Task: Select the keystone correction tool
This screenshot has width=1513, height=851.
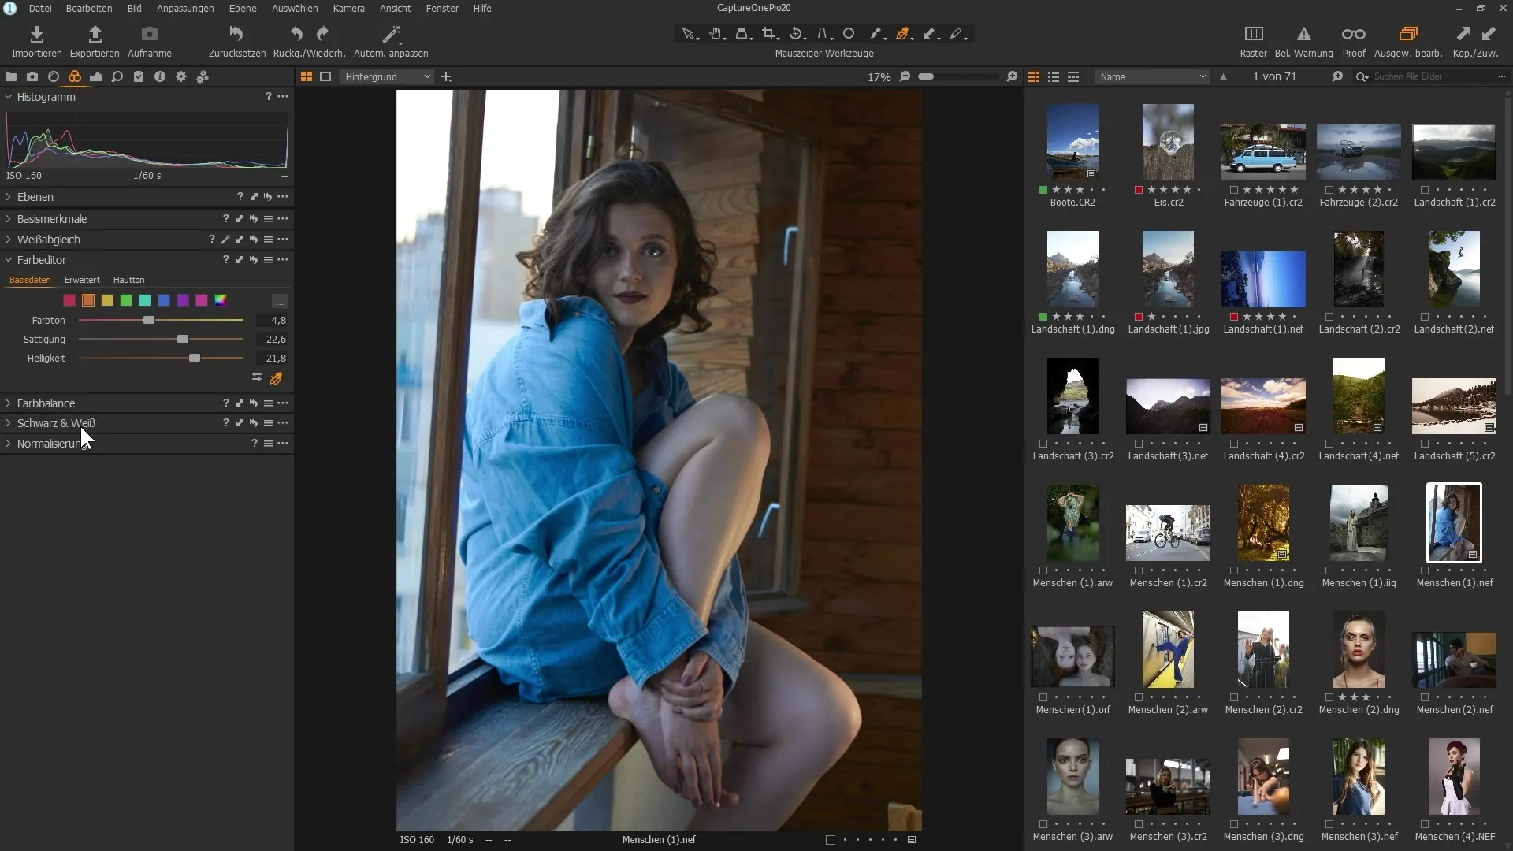Action: 823,34
